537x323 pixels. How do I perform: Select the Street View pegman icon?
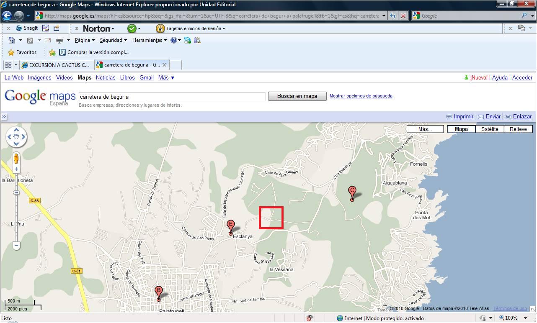point(16,159)
